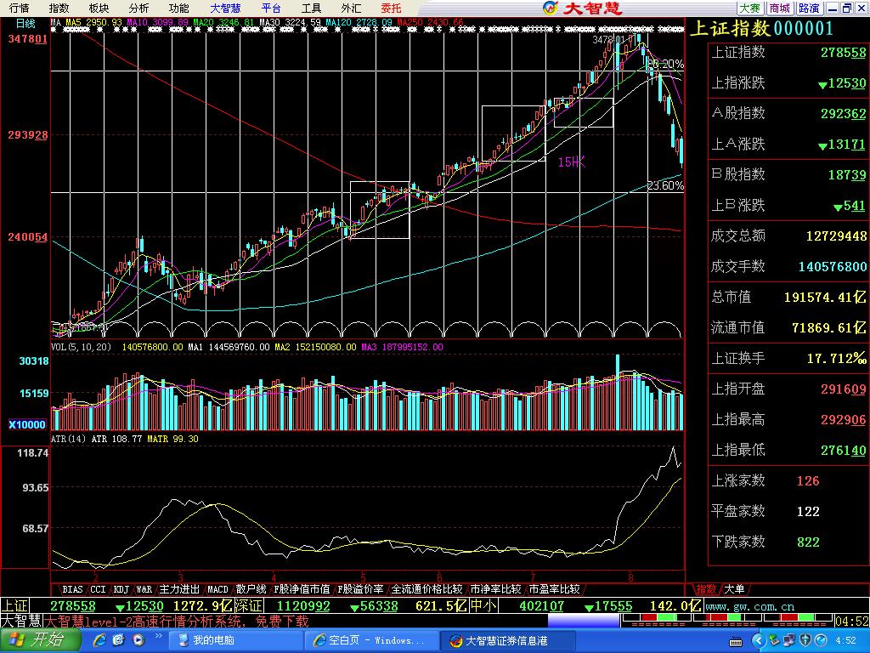Open the 功能 menu

[x=178, y=9]
